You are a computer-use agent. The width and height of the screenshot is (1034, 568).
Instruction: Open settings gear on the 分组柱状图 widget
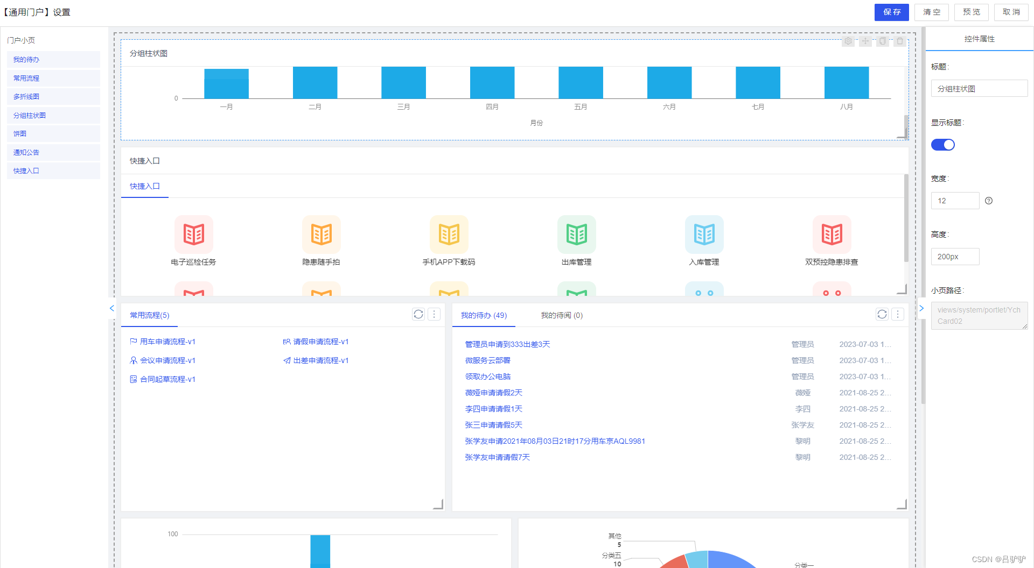click(848, 41)
